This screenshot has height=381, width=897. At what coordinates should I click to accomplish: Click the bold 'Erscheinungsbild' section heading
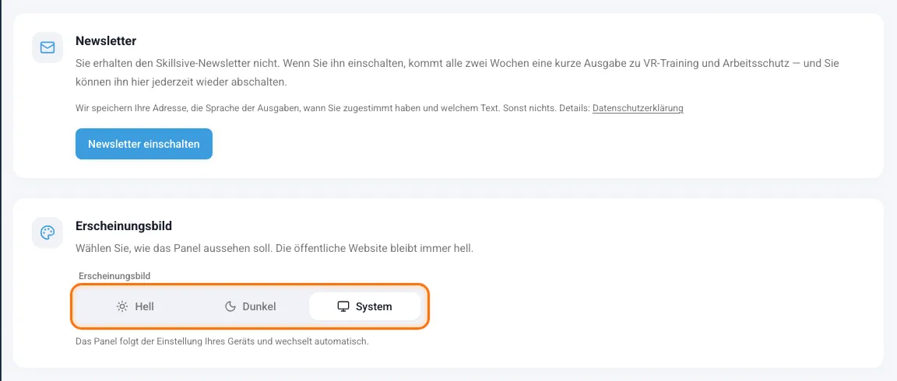(x=124, y=226)
